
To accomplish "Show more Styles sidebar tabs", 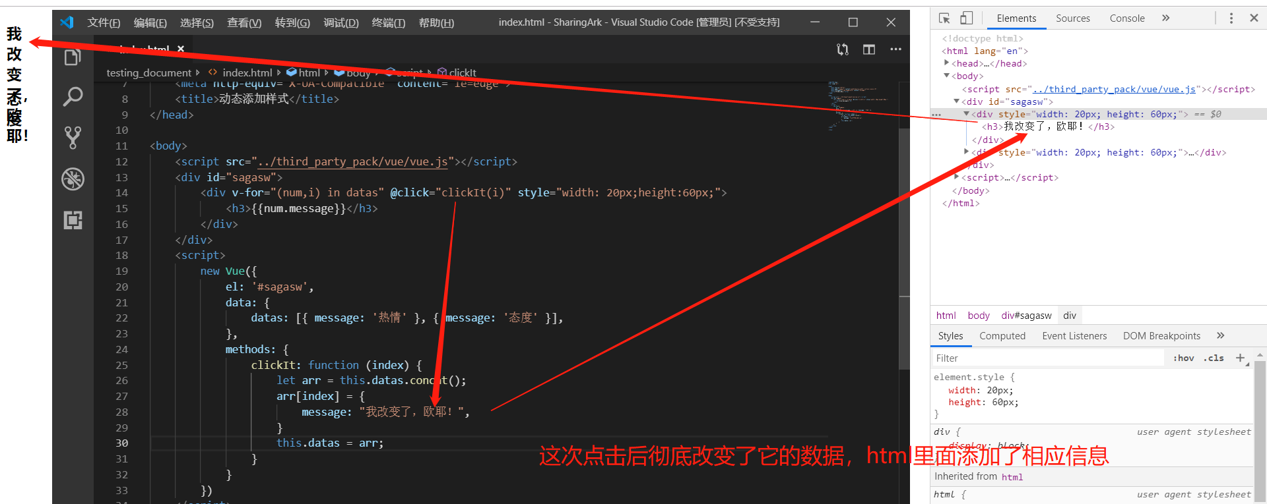I will 1221,335.
